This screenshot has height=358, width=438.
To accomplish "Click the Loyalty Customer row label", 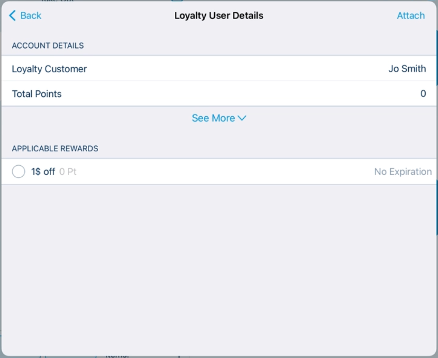I will click(x=49, y=69).
